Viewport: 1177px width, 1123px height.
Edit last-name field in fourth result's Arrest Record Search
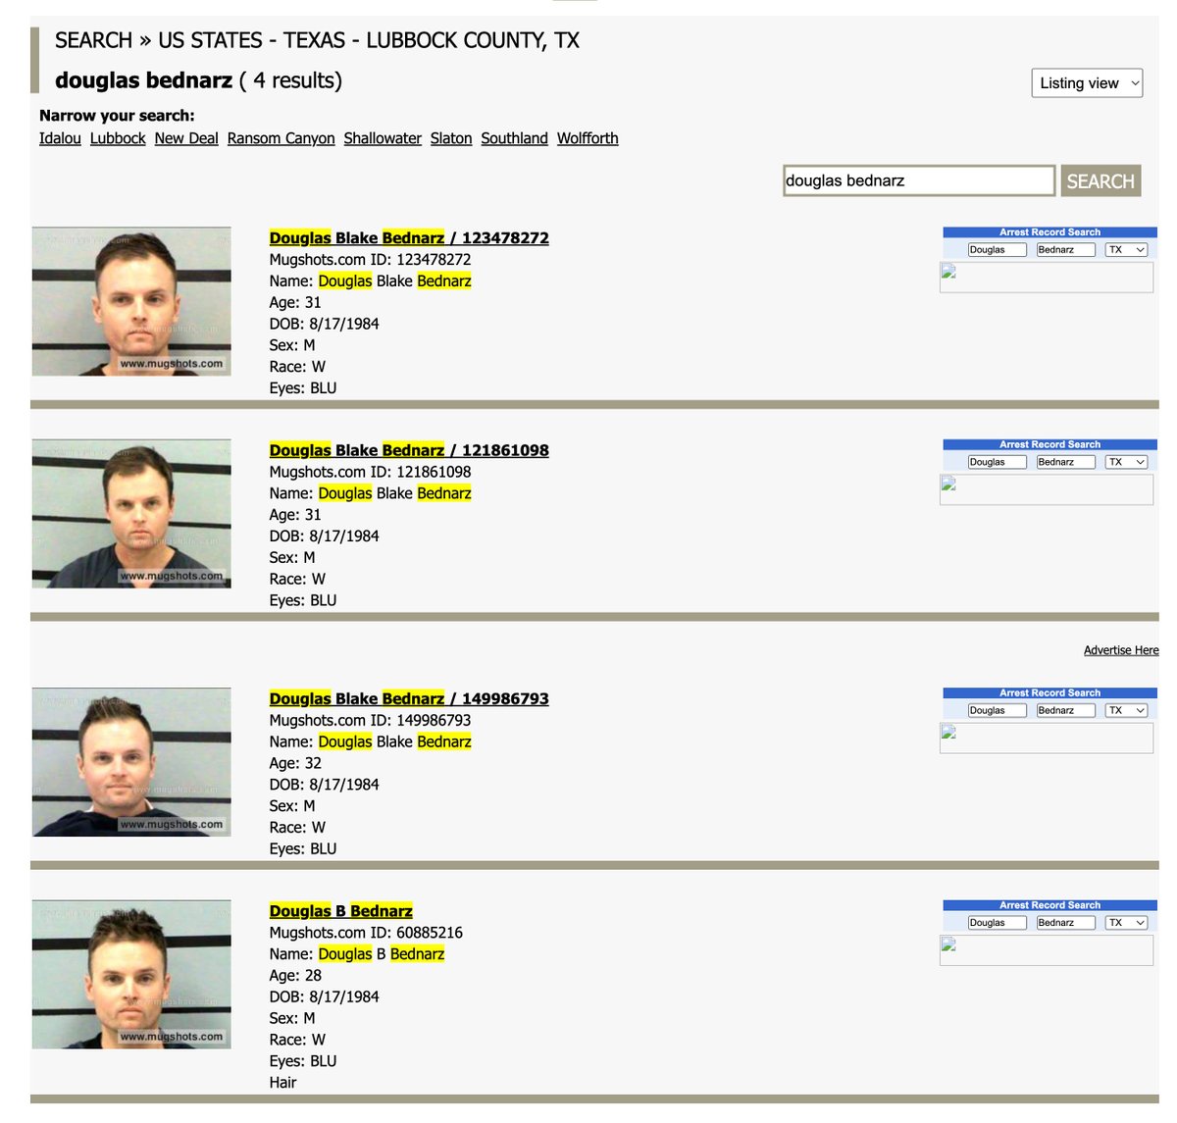1065,923
